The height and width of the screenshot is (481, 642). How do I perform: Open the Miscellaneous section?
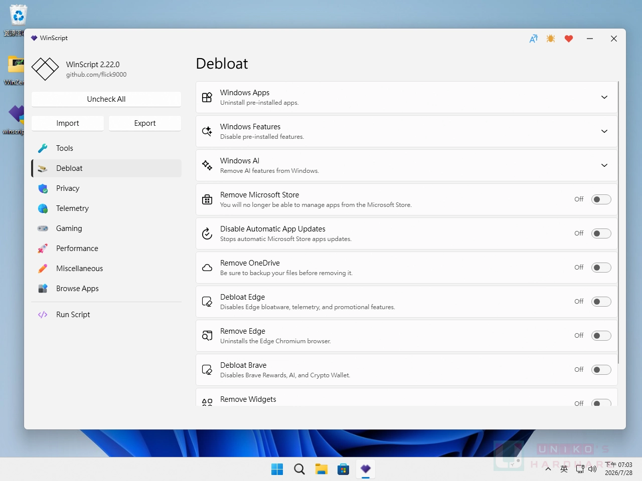click(106, 269)
